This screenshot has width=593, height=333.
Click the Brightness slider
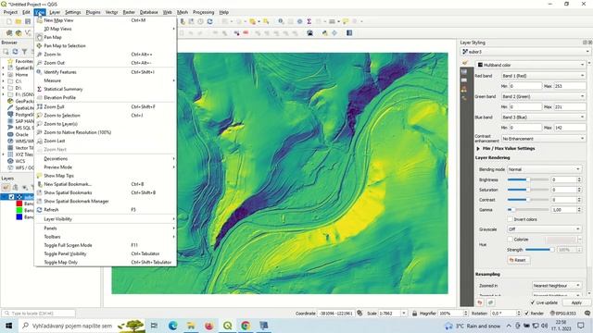pyautogui.click(x=528, y=179)
